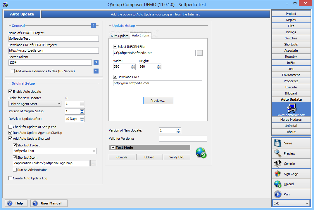This screenshot has height=210, width=314.
Task: Visit www.pantaray.com link
Action: 291,115
